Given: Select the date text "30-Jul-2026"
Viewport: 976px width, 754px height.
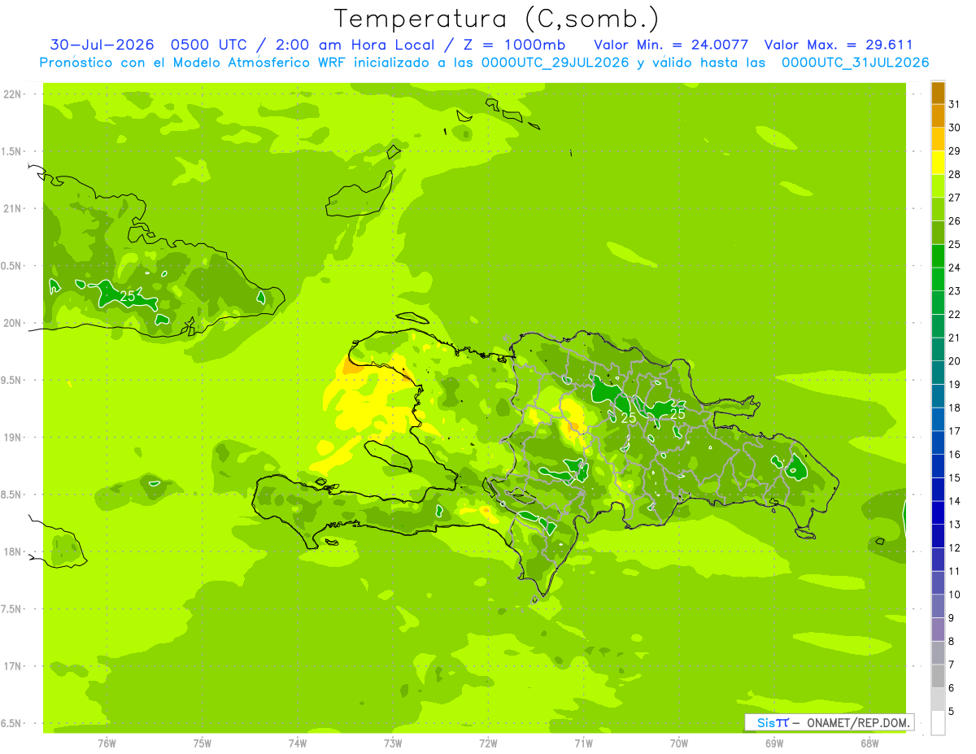Looking at the screenshot, I should point(102,45).
